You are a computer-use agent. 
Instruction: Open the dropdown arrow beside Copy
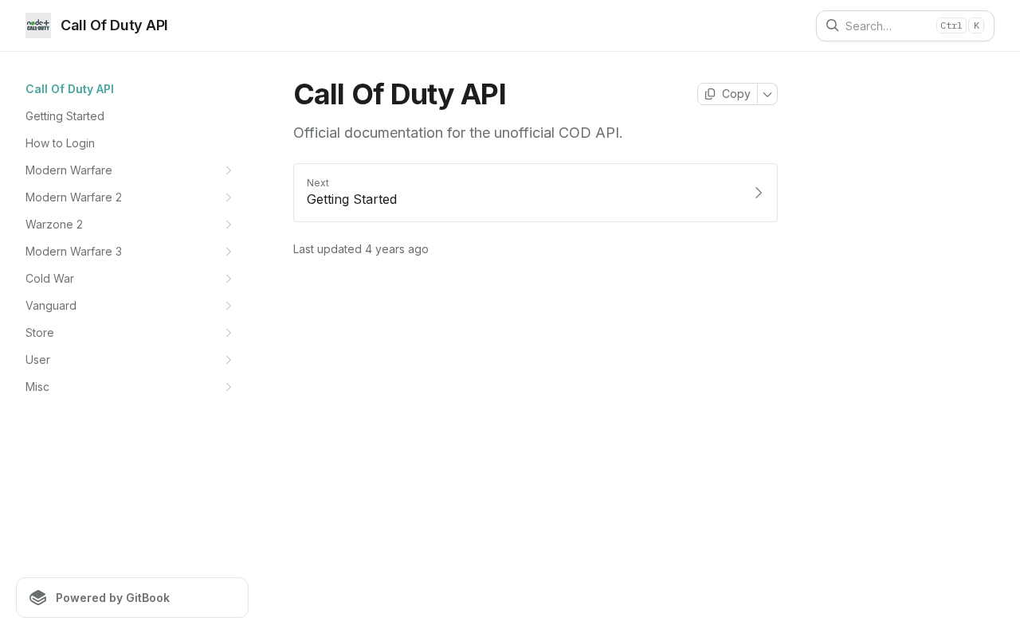[x=767, y=94]
